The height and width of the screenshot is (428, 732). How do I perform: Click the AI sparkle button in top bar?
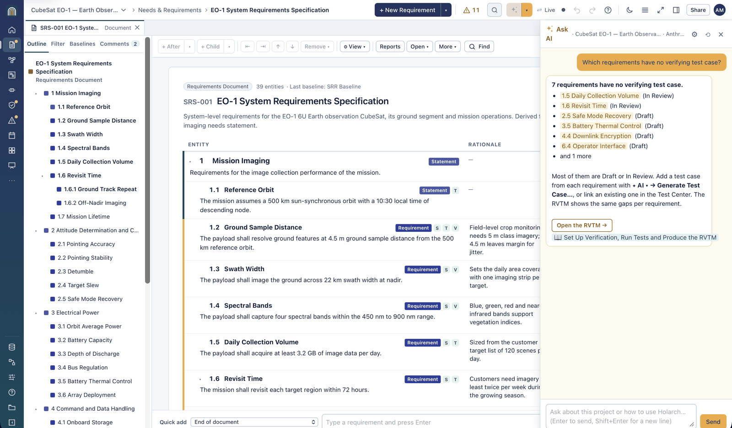pyautogui.click(x=514, y=10)
